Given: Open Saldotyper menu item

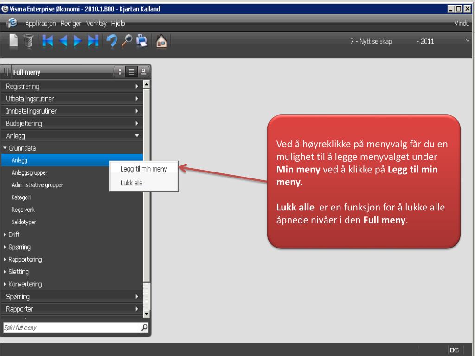Looking at the screenshot, I should [24, 222].
